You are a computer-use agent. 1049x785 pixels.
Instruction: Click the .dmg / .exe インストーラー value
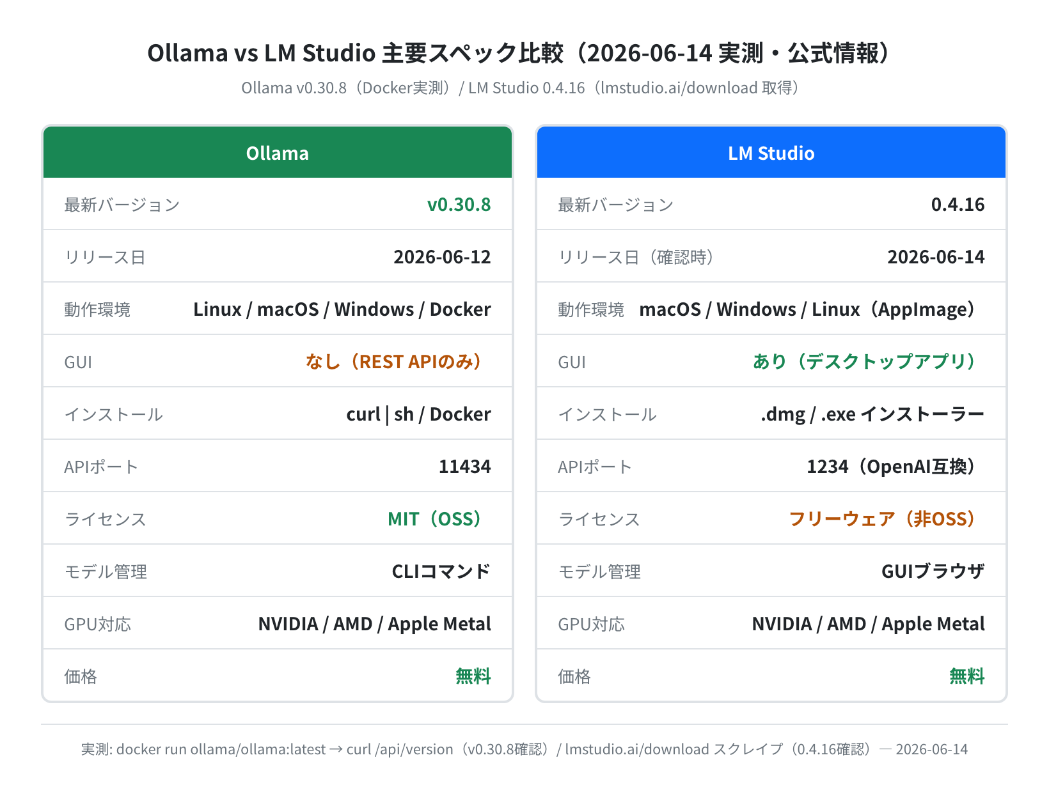[x=872, y=414]
